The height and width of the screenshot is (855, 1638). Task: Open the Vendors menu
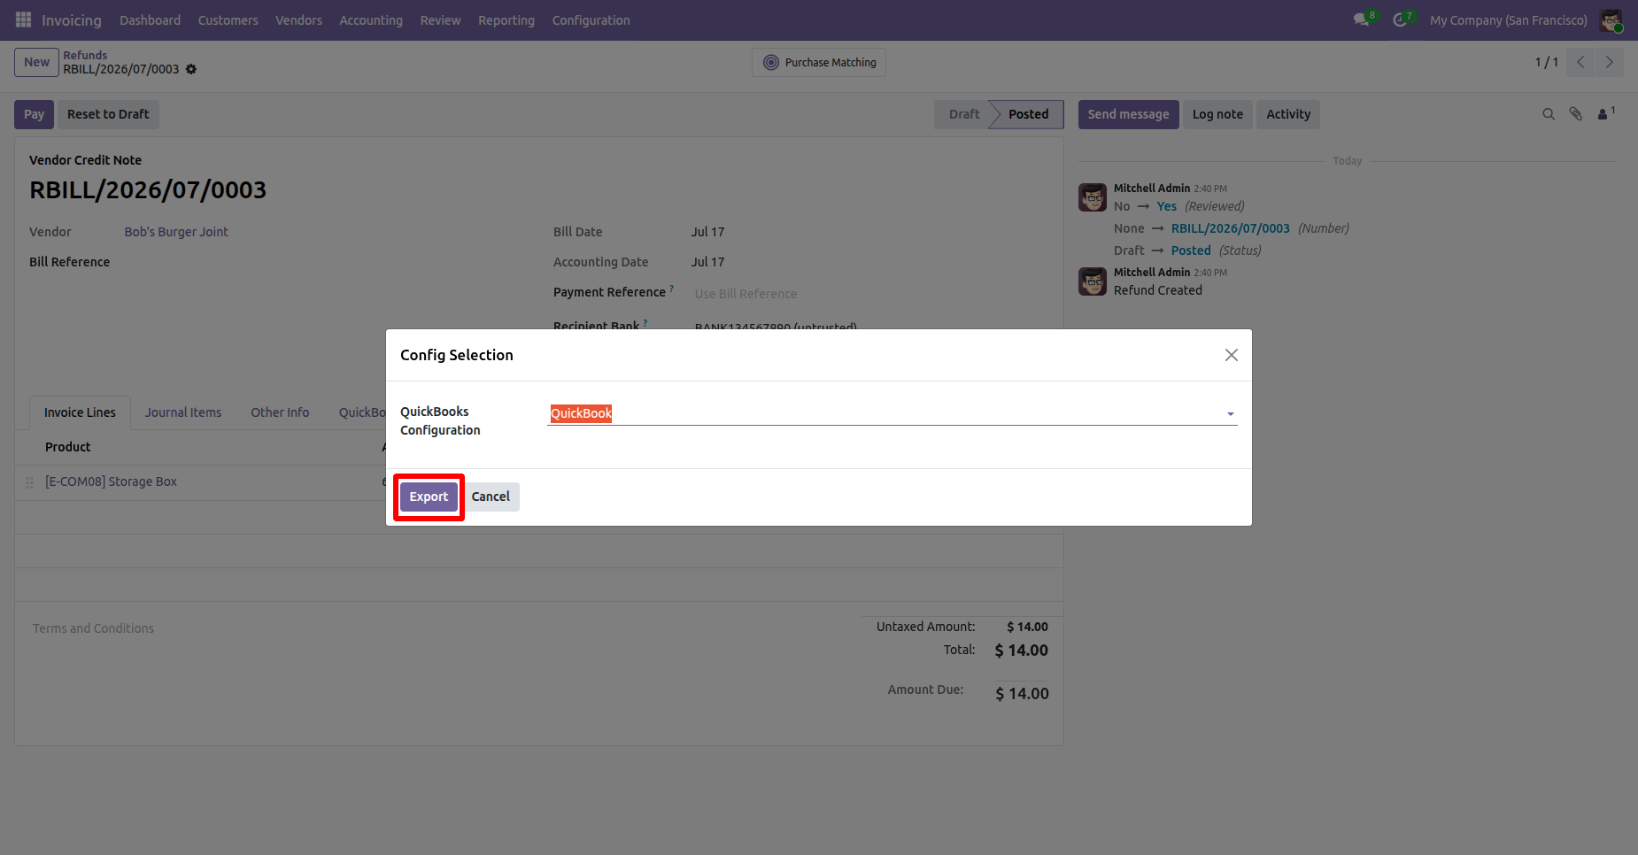299,20
